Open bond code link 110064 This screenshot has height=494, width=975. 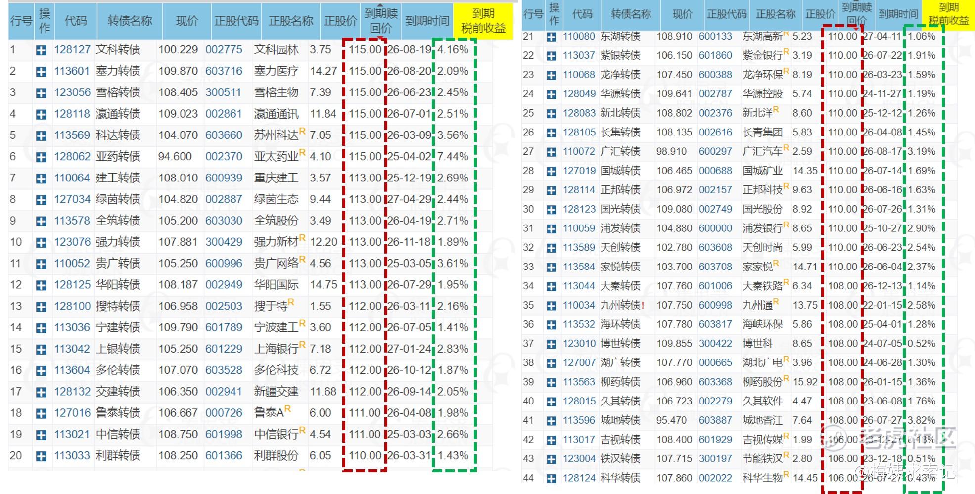(72, 178)
